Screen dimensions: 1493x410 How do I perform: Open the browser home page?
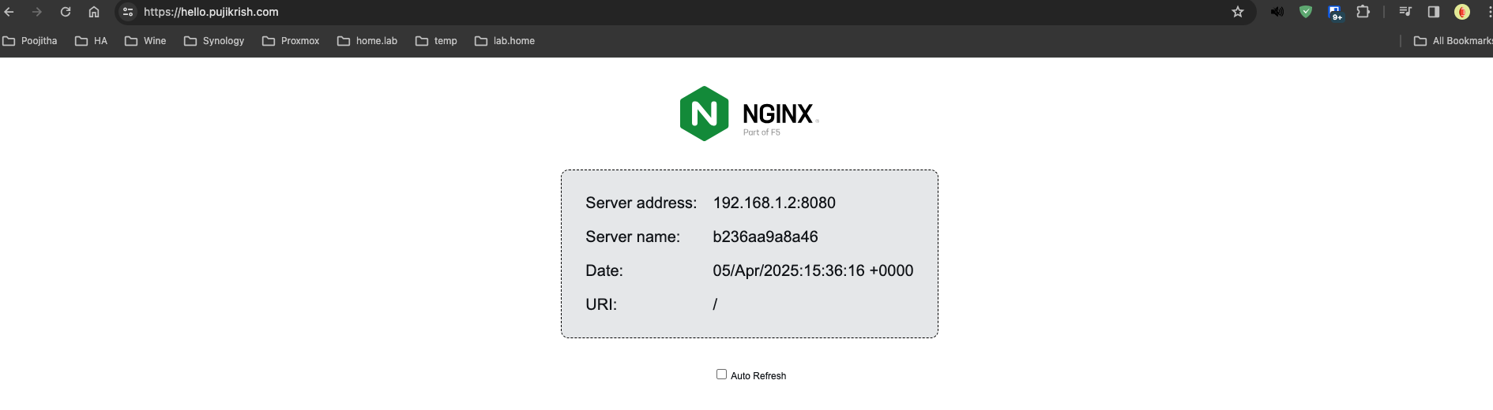[x=94, y=12]
